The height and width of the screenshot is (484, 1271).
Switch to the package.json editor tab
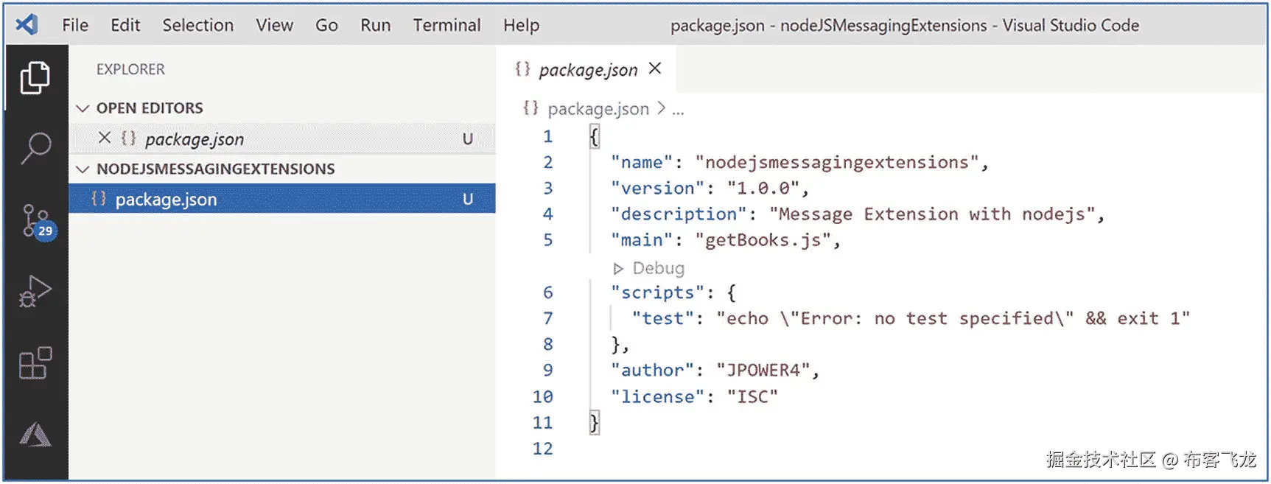(x=587, y=70)
